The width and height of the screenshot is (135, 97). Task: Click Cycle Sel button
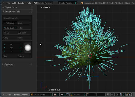(x=24, y=33)
